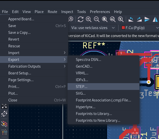Viewport: 159px width, 139px height.
Task: Toggle inactive layer display mode
Action: 4,123
